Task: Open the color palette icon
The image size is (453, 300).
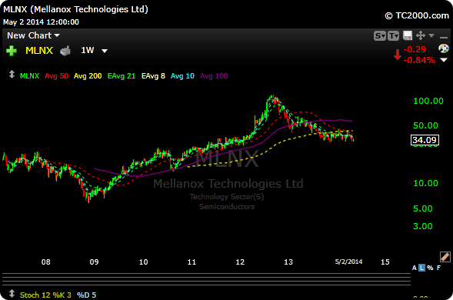Action: [x=444, y=48]
